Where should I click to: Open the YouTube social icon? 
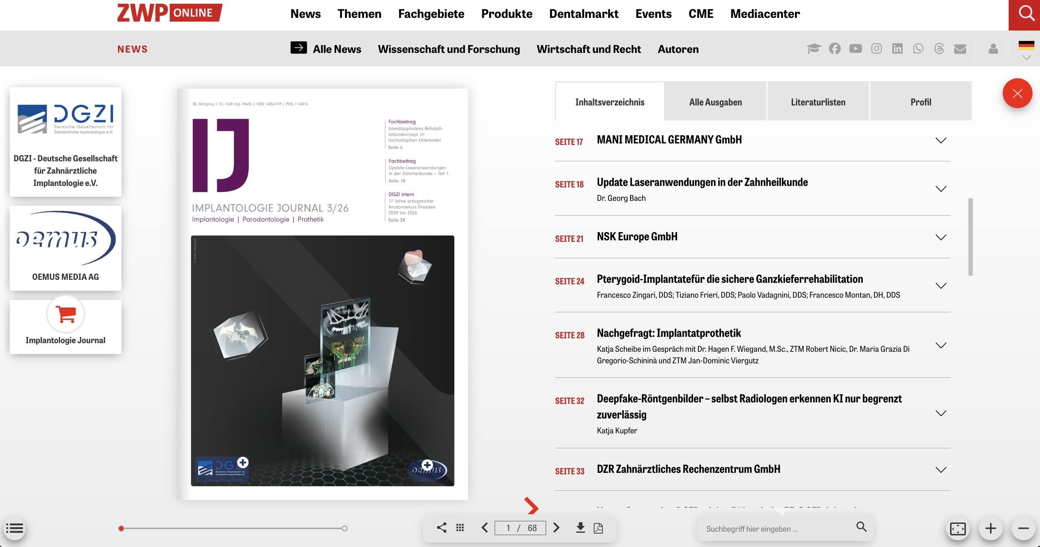855,49
